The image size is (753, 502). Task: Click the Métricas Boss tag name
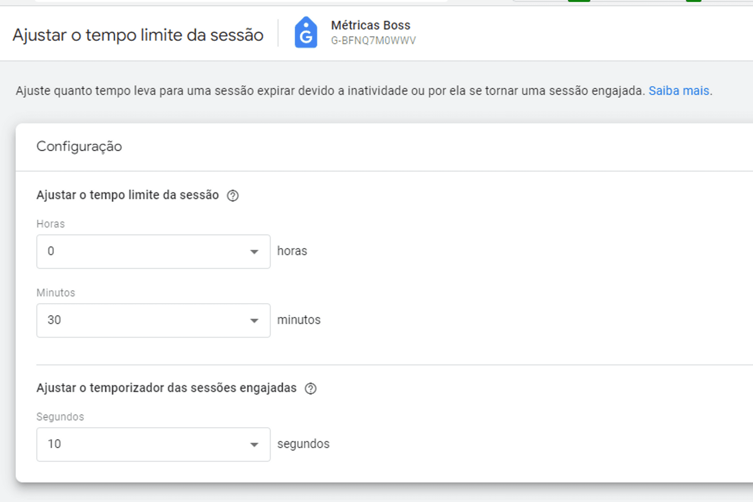pyautogui.click(x=370, y=25)
